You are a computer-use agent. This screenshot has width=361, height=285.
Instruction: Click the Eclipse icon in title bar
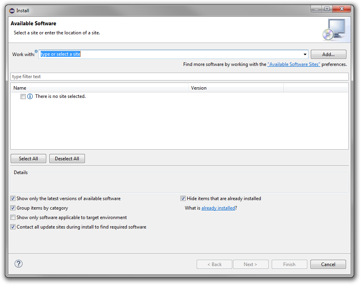tap(12, 11)
